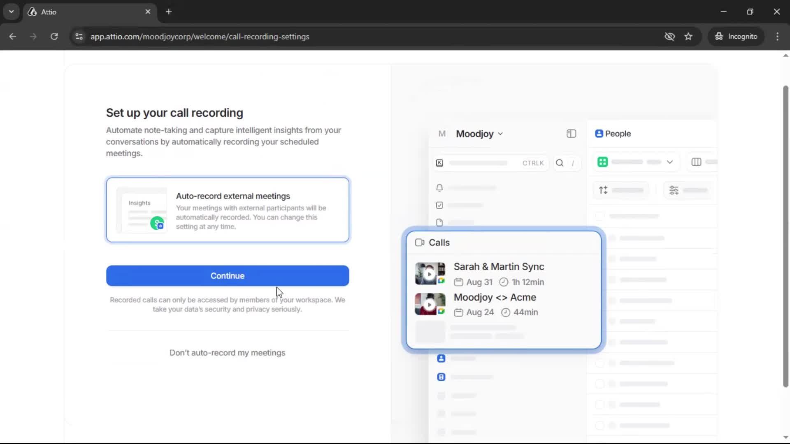
Task: Click the sort icon in the People view
Action: point(603,190)
